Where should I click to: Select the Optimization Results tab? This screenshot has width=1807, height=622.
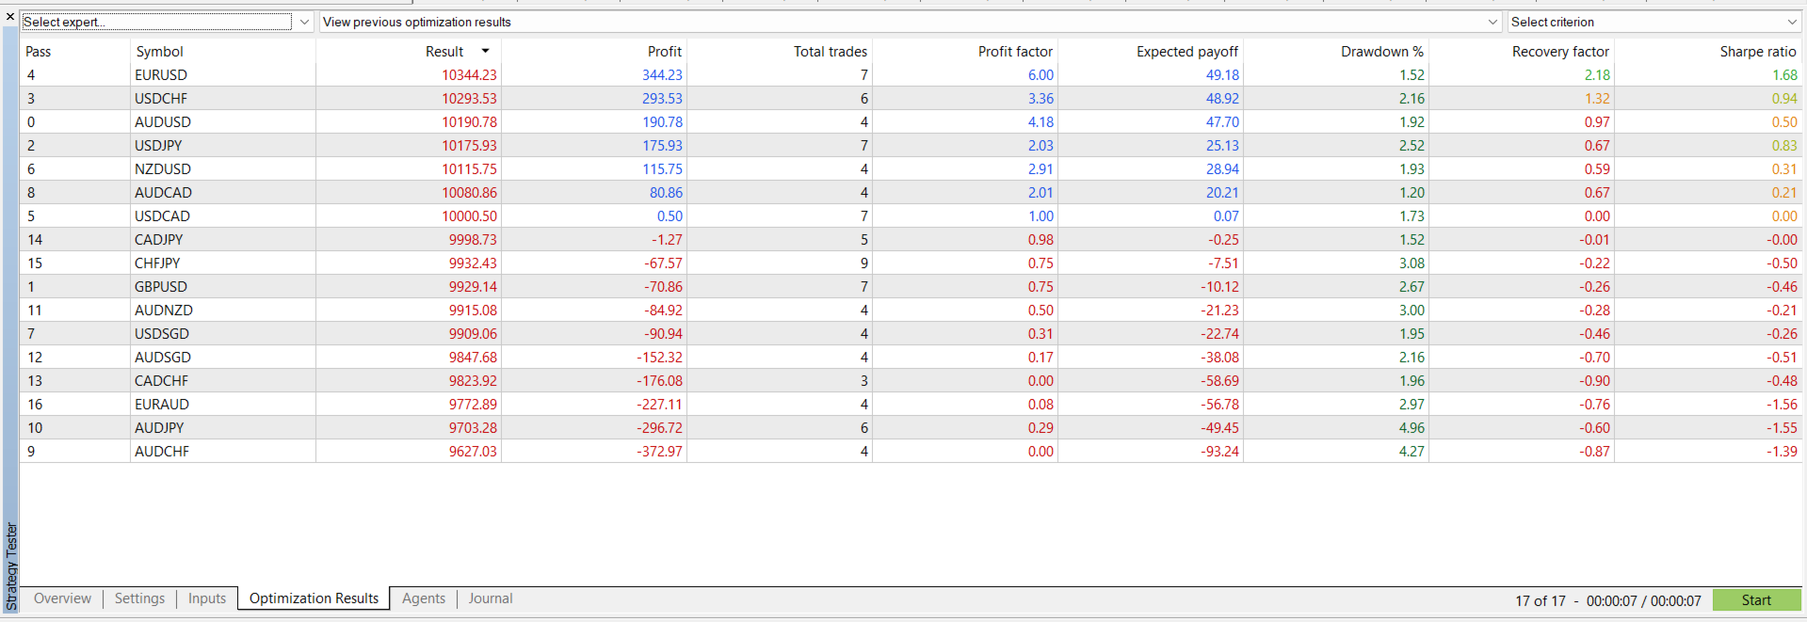pyautogui.click(x=314, y=598)
